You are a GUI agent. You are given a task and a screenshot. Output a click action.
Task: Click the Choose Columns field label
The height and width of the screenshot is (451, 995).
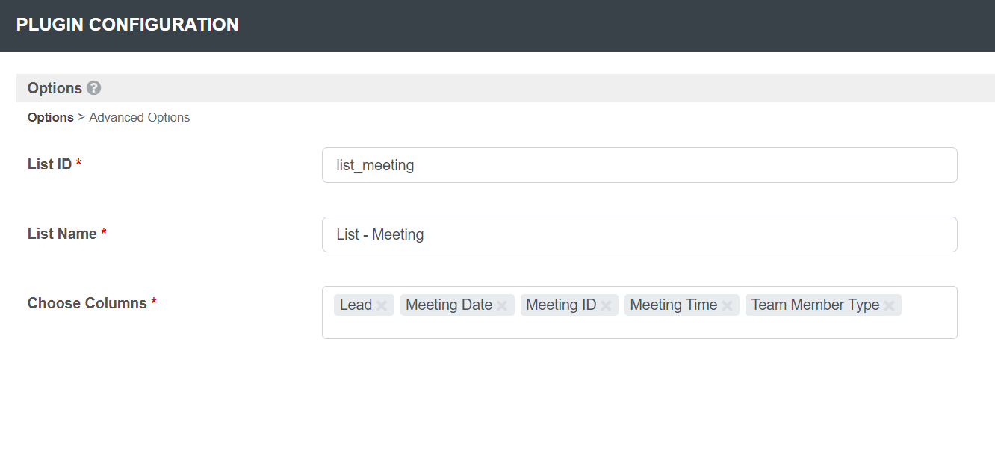pos(87,303)
